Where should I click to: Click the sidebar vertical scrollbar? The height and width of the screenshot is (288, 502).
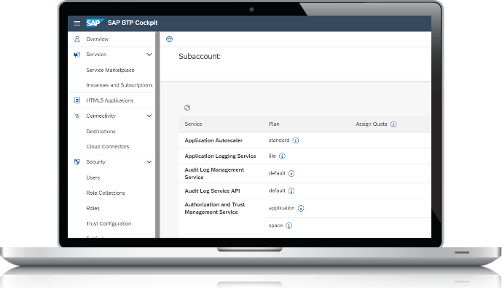click(157, 135)
